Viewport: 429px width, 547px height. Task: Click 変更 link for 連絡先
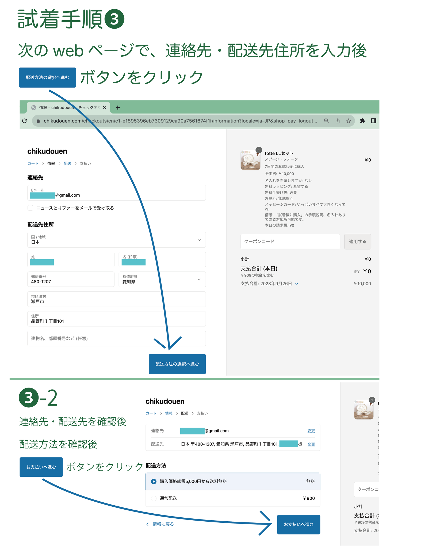pos(311,431)
